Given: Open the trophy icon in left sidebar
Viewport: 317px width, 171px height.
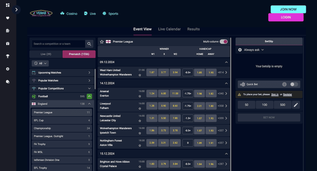Looking at the screenshot, I should tap(8, 56).
